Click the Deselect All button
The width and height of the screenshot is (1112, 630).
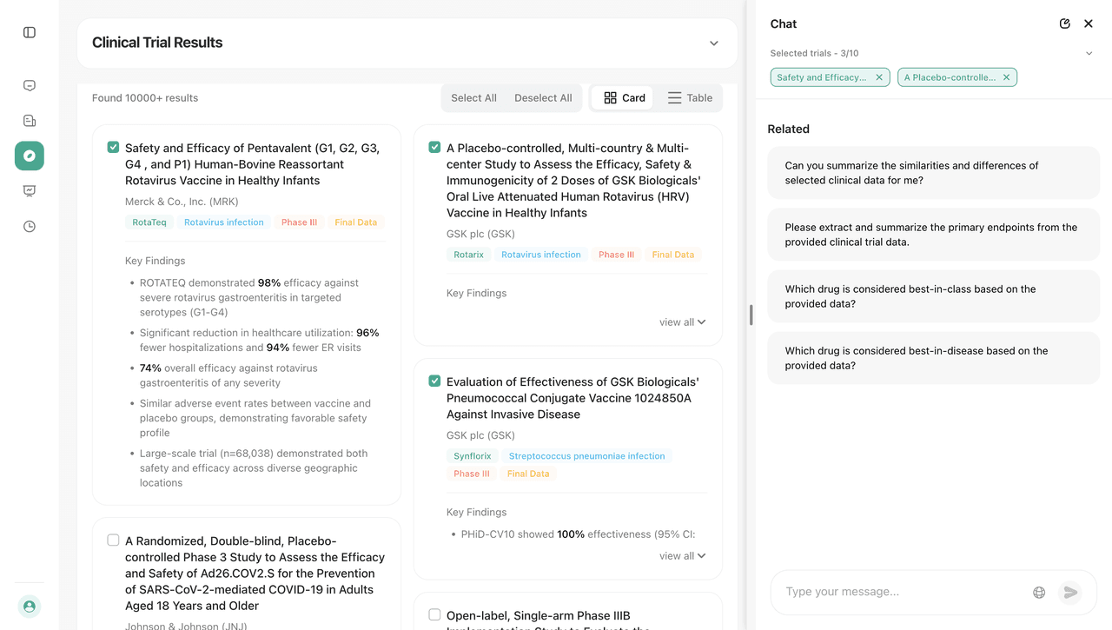543,97
